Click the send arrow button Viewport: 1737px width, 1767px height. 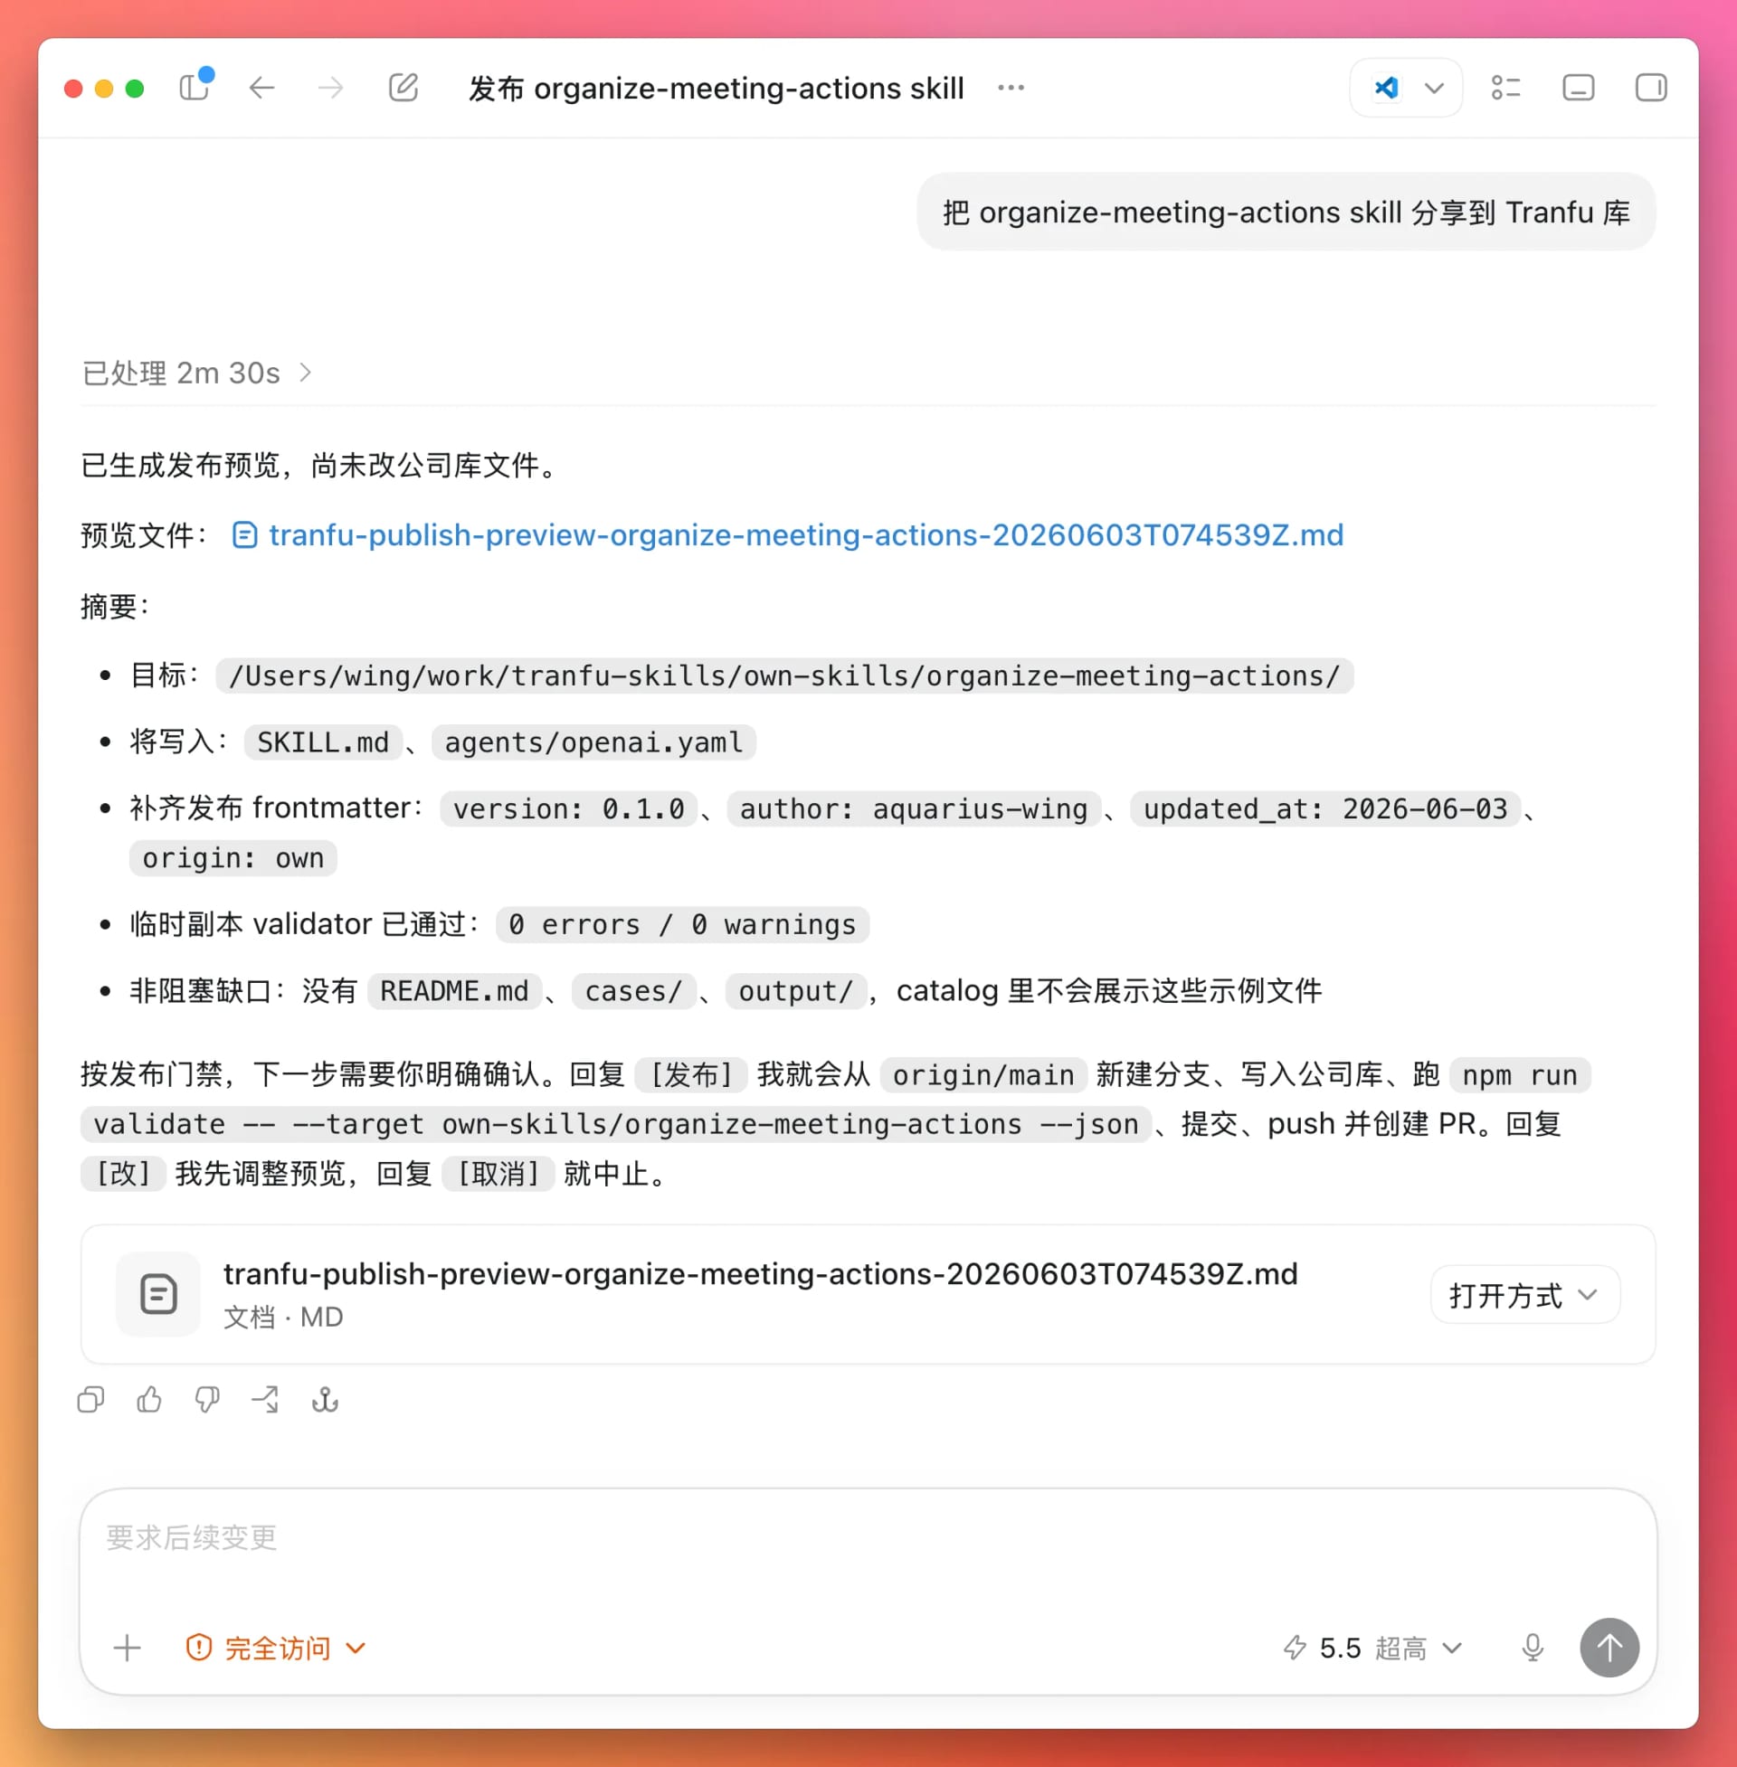coord(1609,1647)
